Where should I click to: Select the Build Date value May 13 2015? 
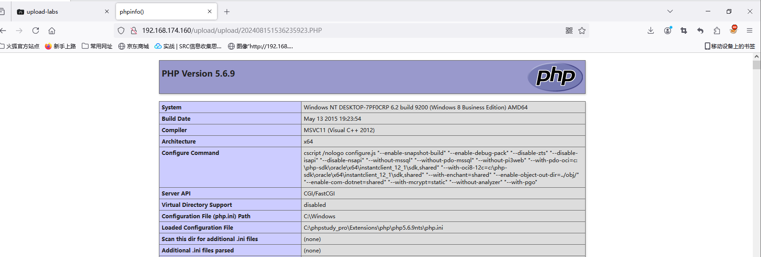(x=332, y=119)
